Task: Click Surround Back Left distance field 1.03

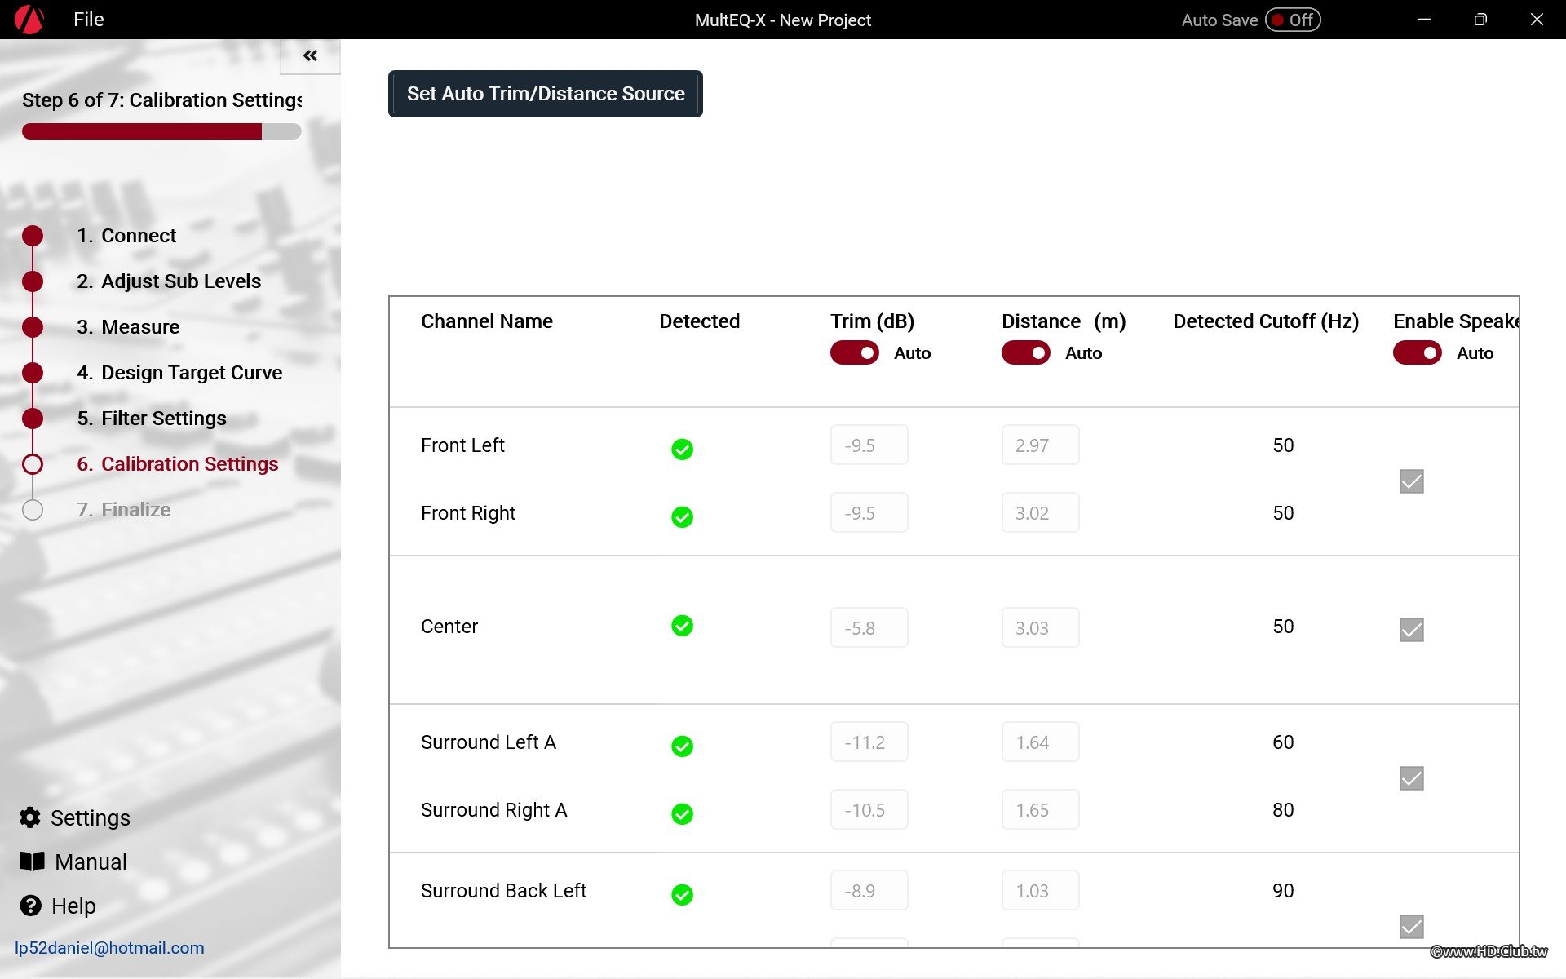Action: pos(1040,890)
